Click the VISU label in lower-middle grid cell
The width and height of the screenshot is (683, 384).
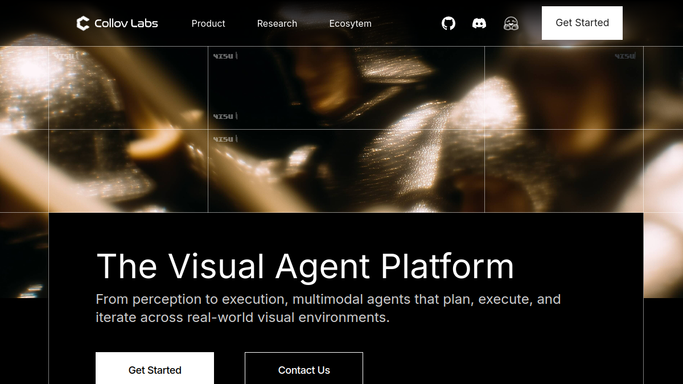tap(225, 139)
